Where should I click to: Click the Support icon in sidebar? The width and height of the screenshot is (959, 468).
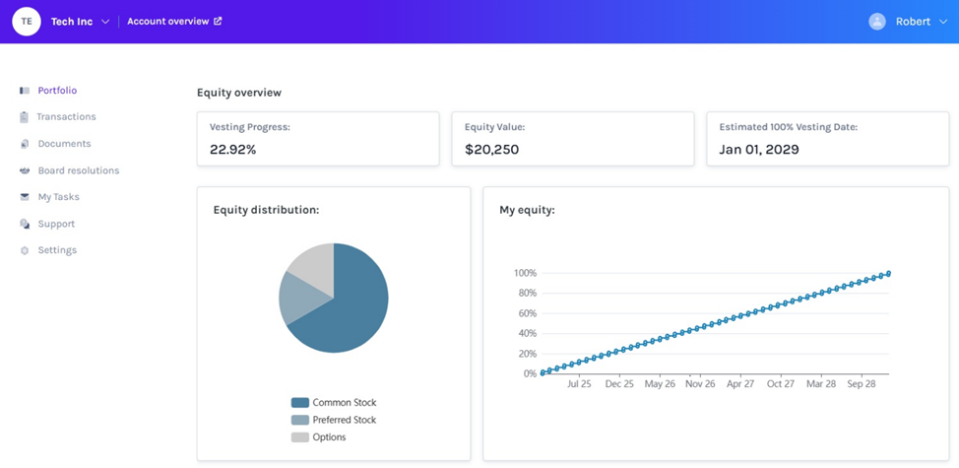pyautogui.click(x=25, y=224)
